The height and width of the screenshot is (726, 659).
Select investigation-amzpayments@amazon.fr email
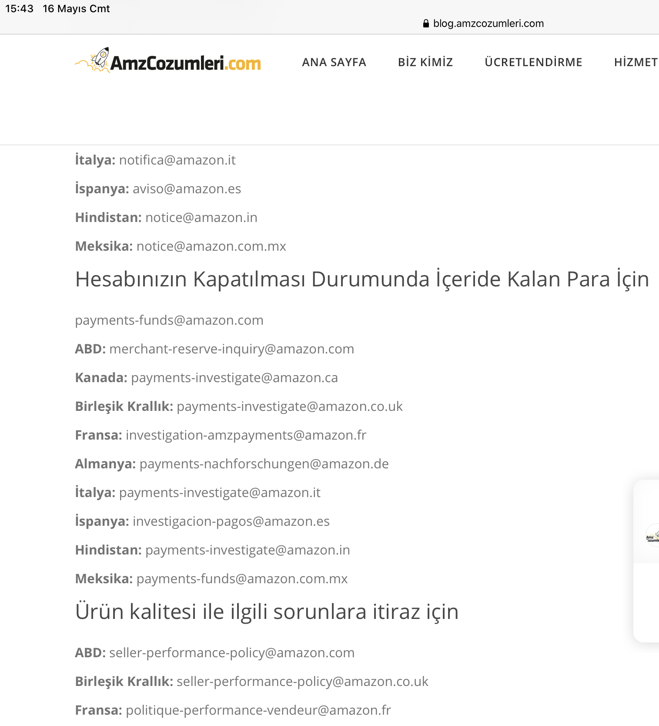(x=246, y=435)
